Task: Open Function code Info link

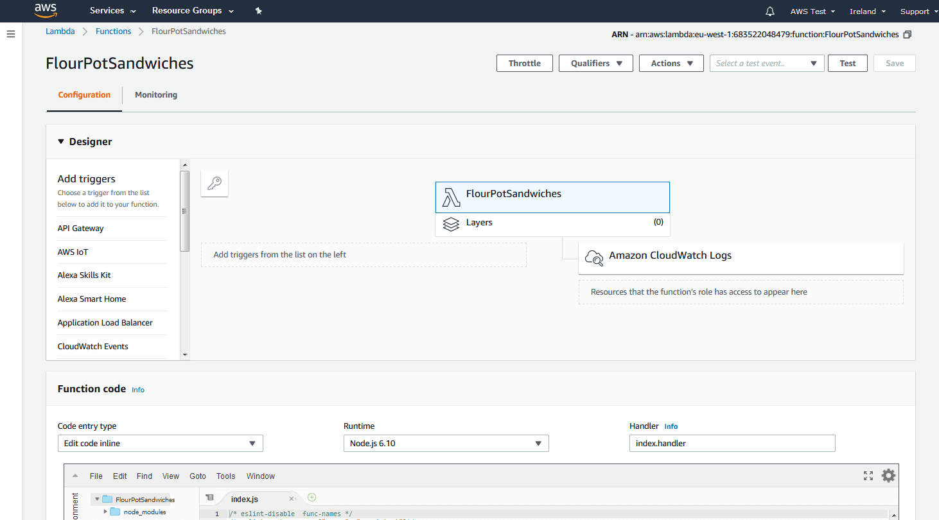Action: pyautogui.click(x=138, y=390)
